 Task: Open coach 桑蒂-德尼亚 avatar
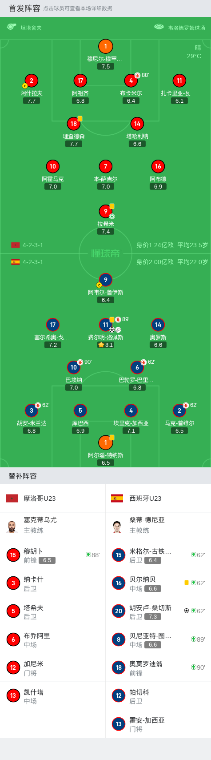(117, 525)
